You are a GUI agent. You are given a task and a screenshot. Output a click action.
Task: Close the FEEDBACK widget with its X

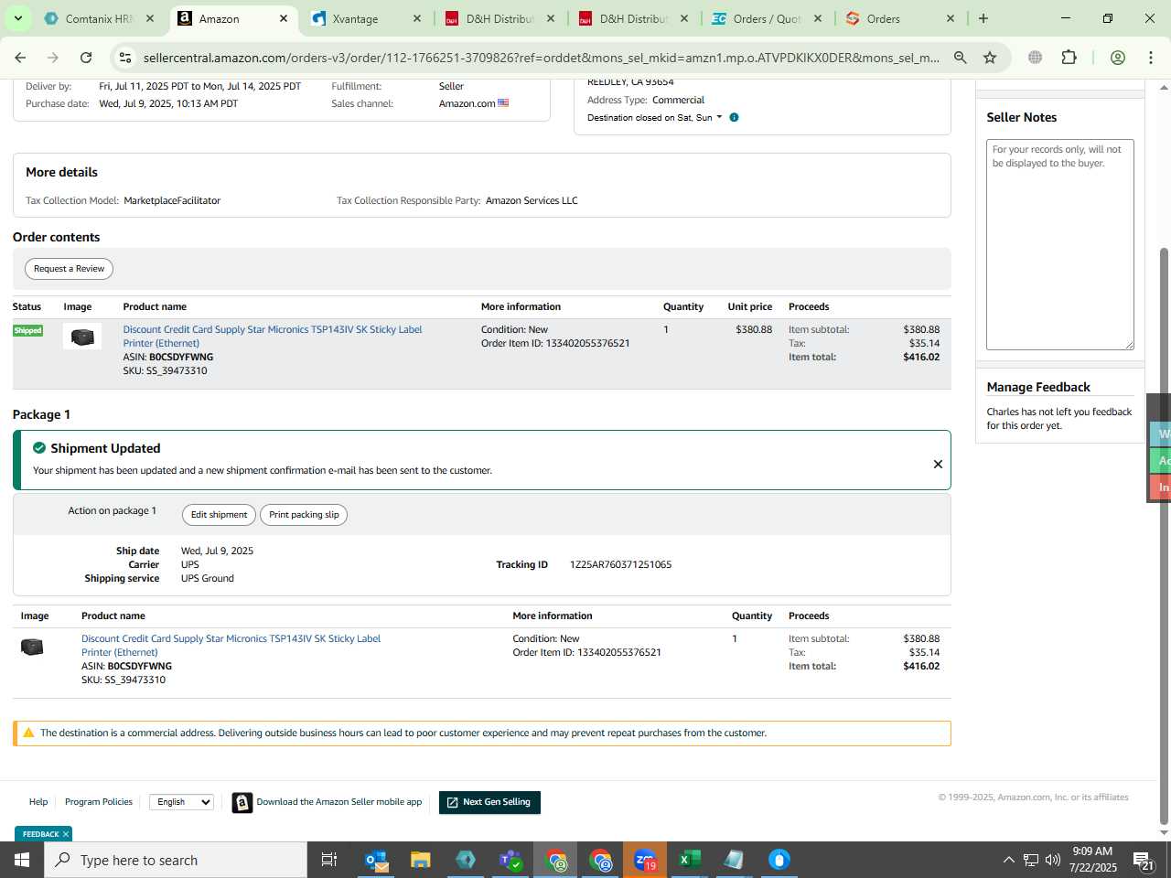(x=66, y=834)
